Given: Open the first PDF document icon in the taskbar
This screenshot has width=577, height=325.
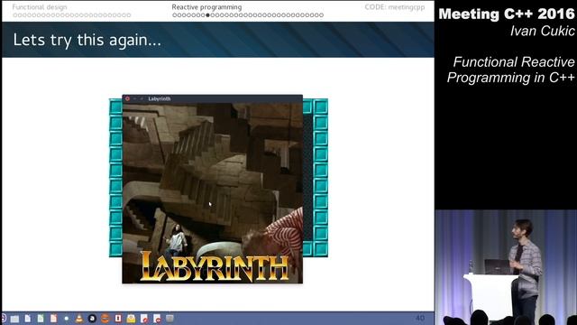Looking at the screenshot, I should [x=144, y=319].
